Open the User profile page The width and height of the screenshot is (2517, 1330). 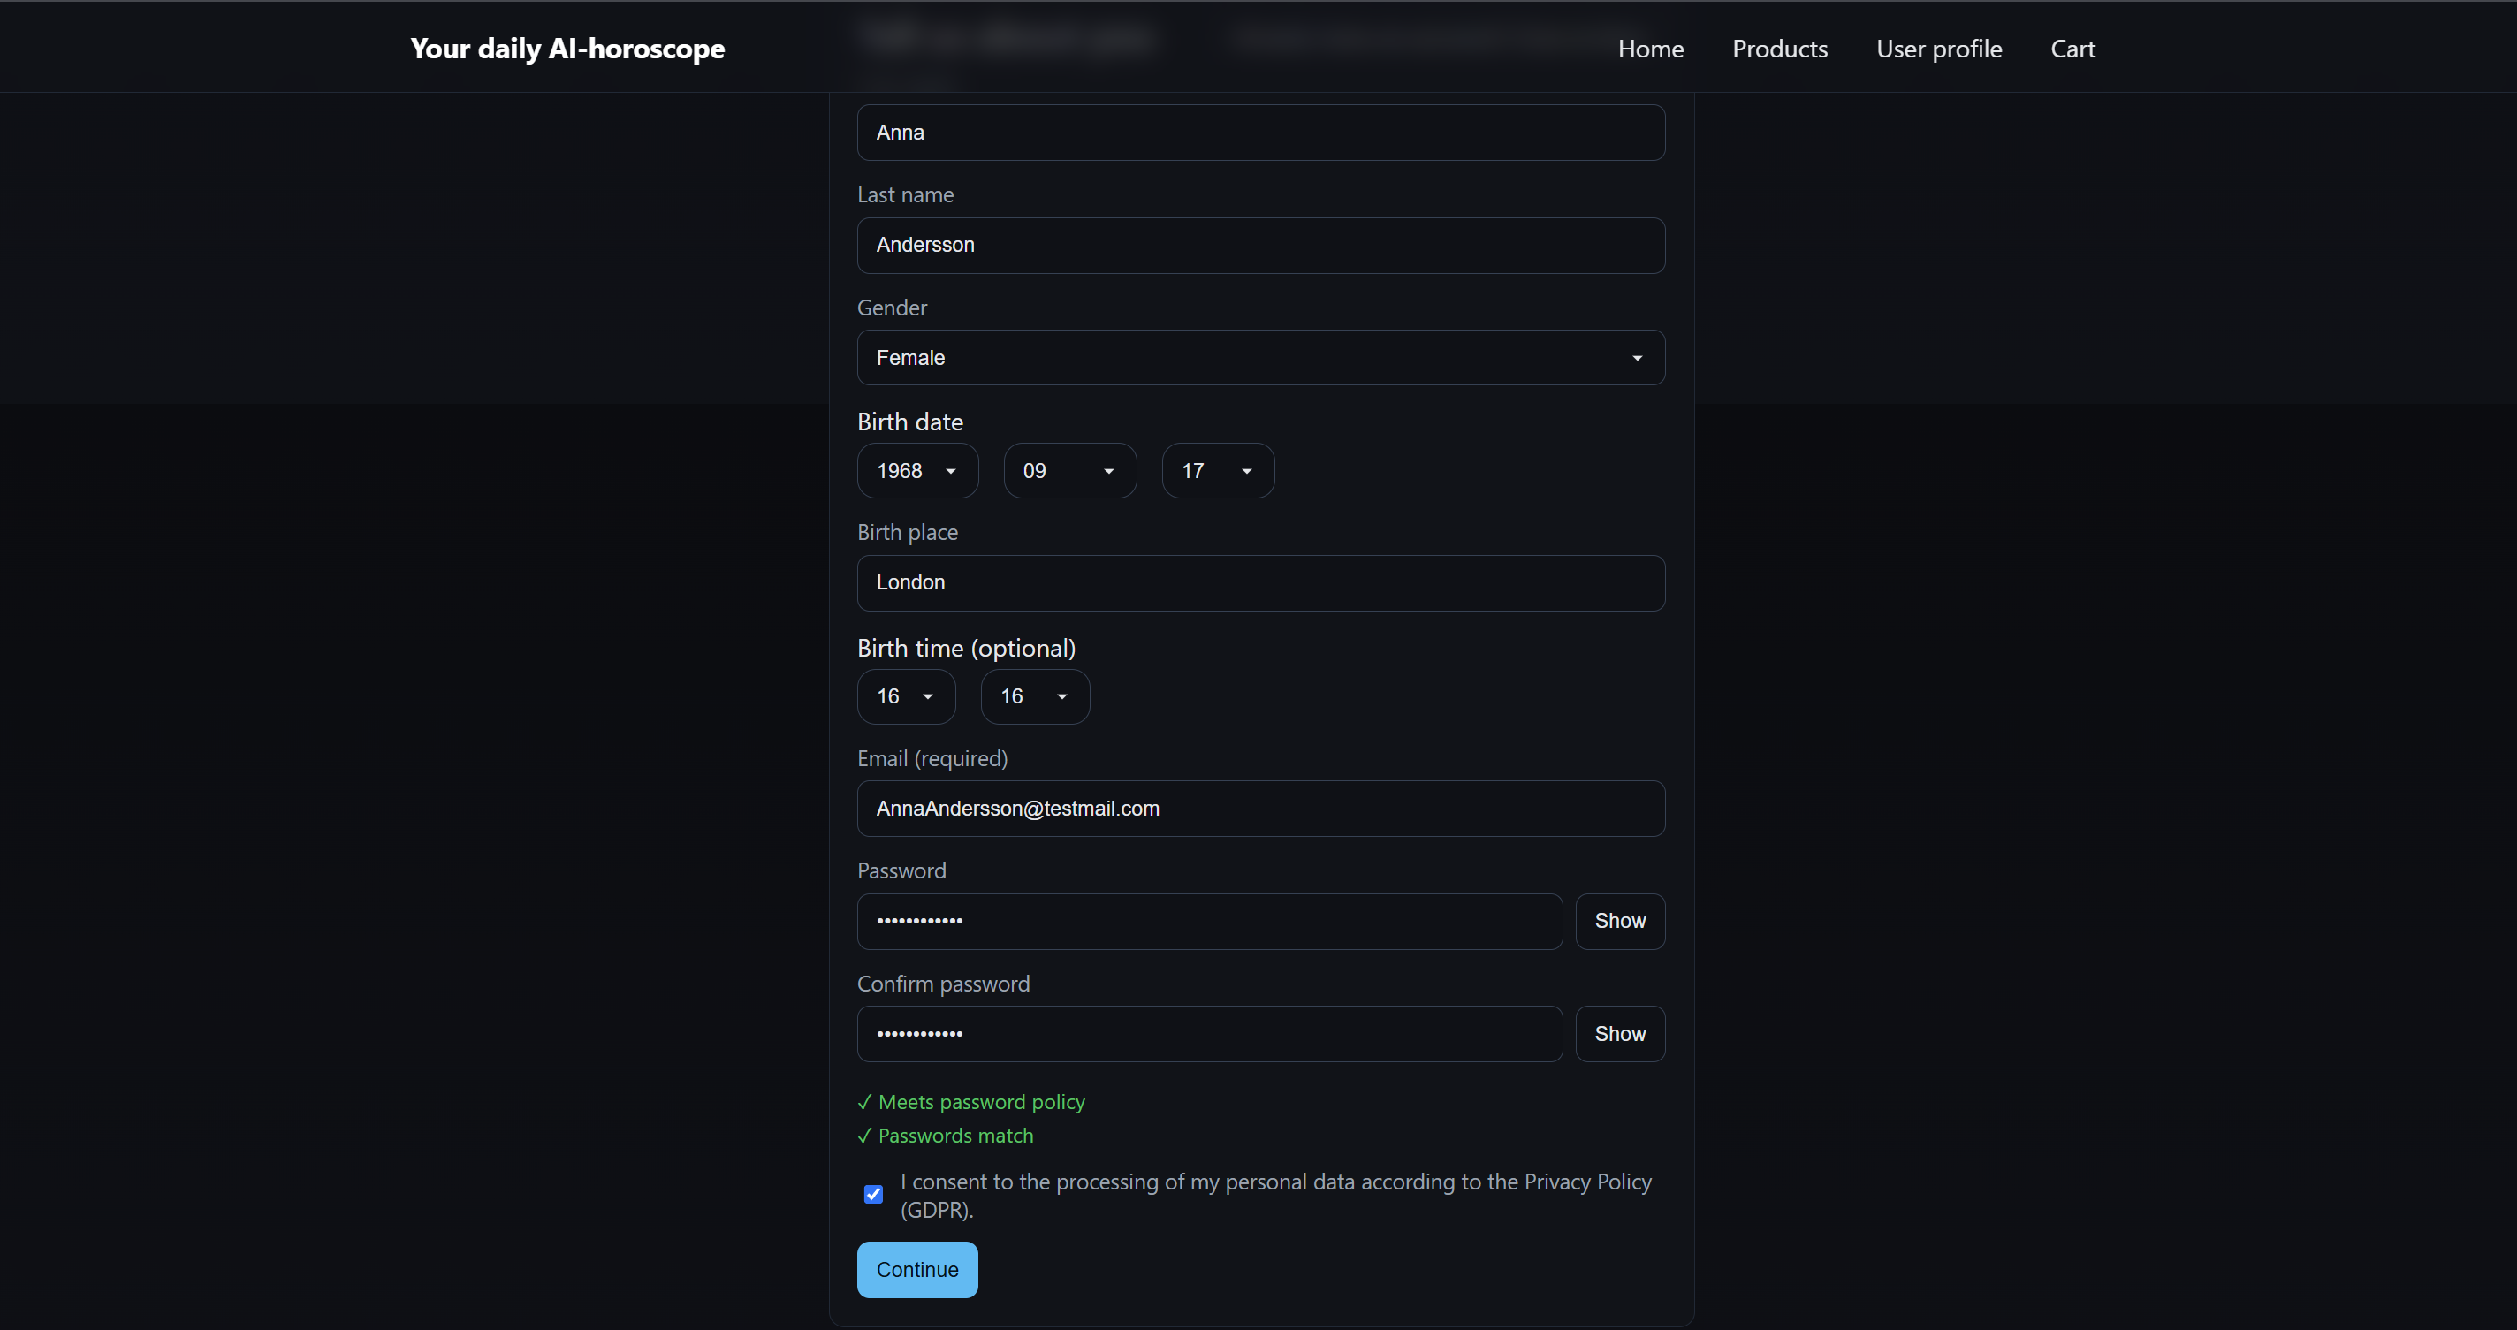pyautogui.click(x=1938, y=49)
